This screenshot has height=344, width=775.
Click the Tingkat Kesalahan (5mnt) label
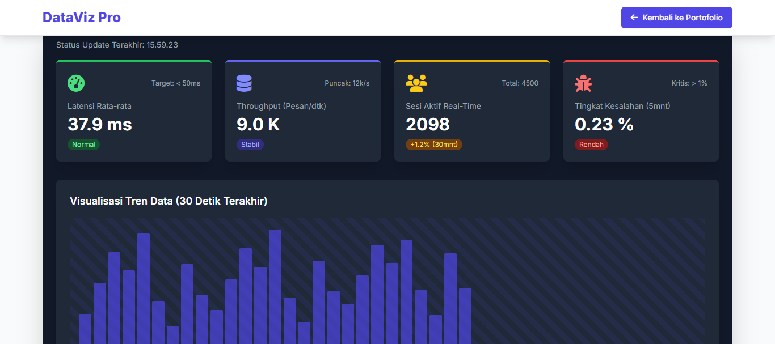tap(622, 106)
